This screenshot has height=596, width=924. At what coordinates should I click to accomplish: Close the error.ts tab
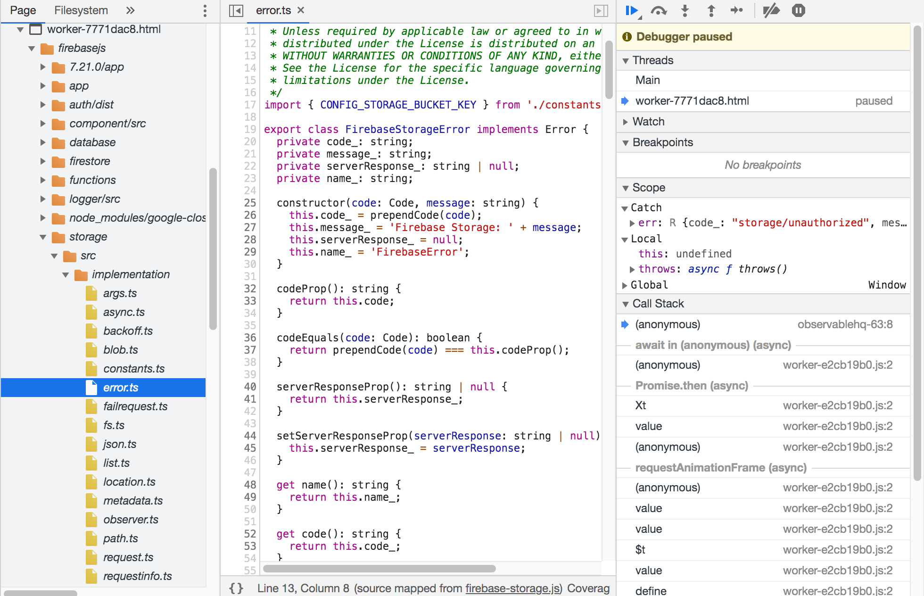point(301,10)
